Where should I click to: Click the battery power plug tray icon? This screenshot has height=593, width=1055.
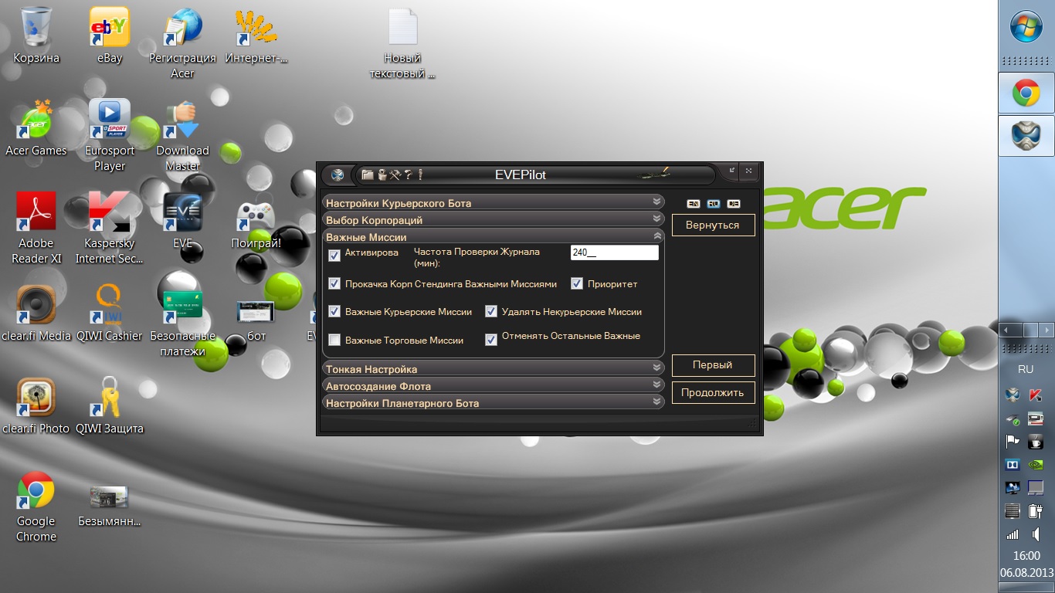(x=1036, y=510)
